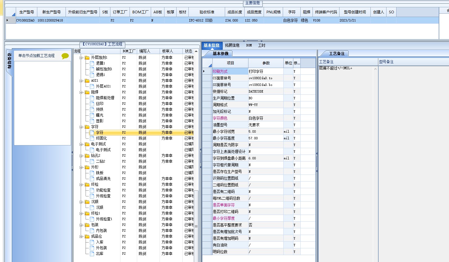Sort by 验收标准 column header
Screen dimensions: 449x262
pos(207,12)
